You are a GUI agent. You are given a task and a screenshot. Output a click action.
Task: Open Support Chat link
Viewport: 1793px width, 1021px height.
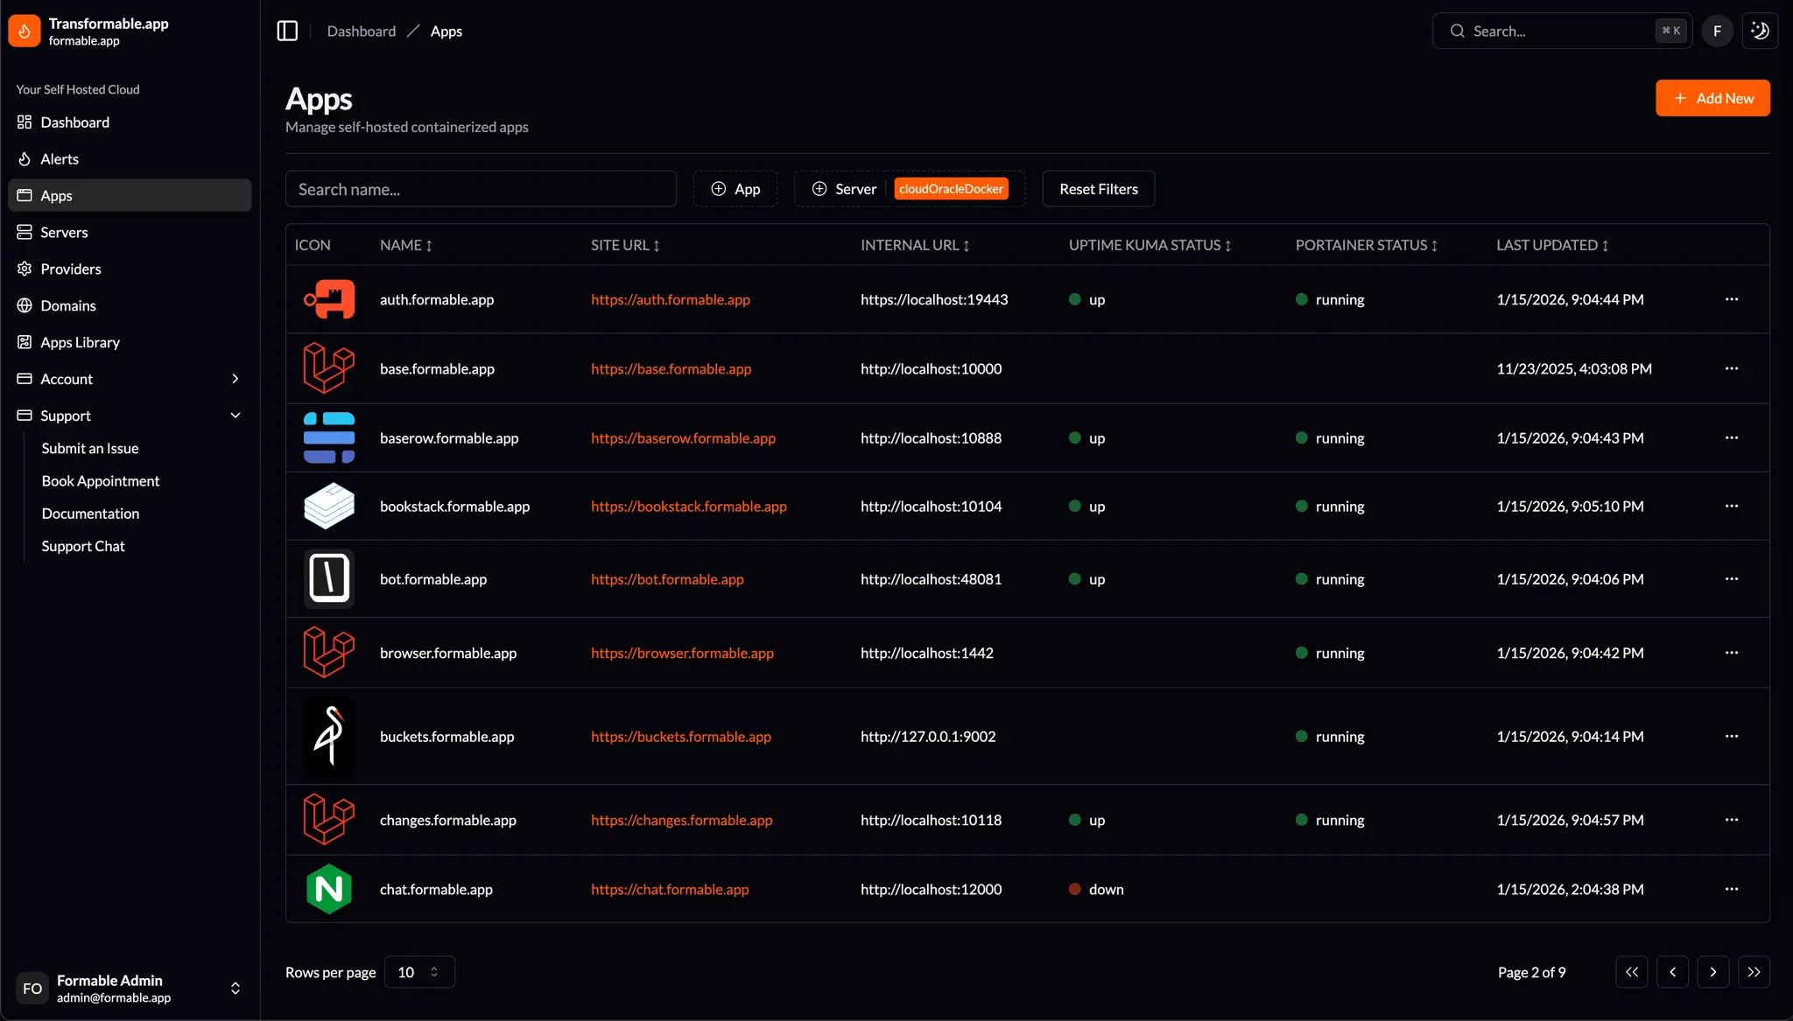[x=83, y=547]
